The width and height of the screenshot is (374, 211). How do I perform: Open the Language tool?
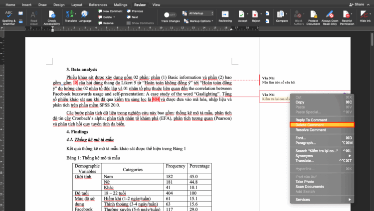coord(85,15)
